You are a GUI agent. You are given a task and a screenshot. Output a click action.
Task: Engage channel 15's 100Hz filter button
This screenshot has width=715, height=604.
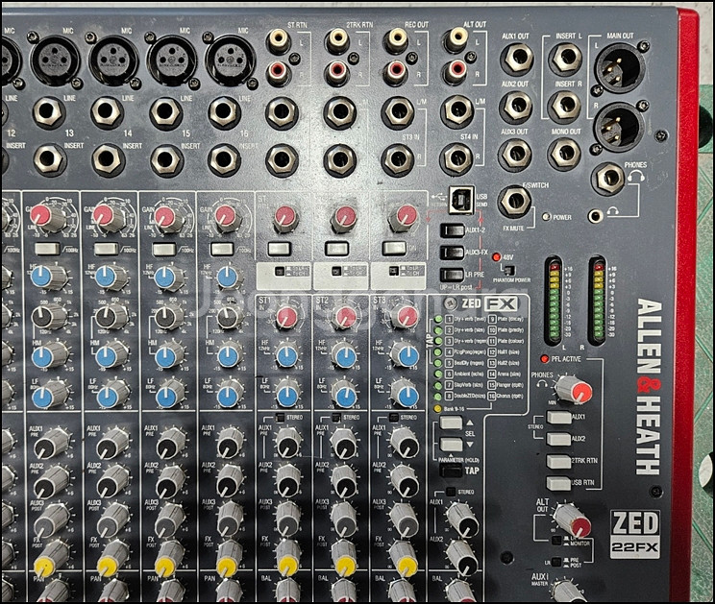click(x=164, y=249)
